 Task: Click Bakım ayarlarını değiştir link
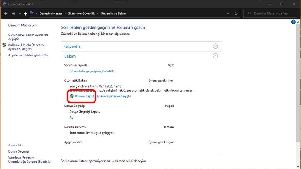pyautogui.click(x=114, y=96)
